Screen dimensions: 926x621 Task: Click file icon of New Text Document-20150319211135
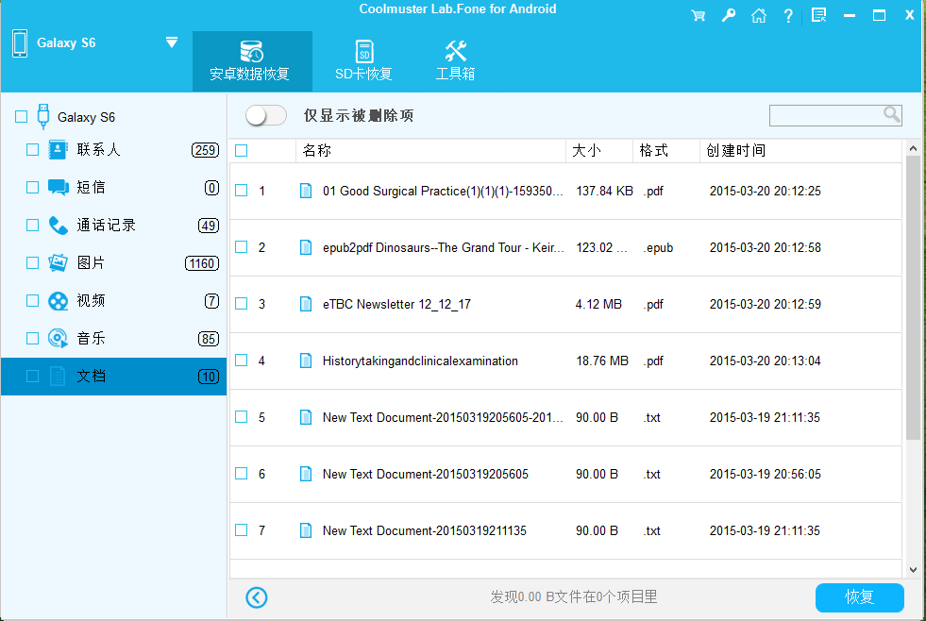pos(306,530)
